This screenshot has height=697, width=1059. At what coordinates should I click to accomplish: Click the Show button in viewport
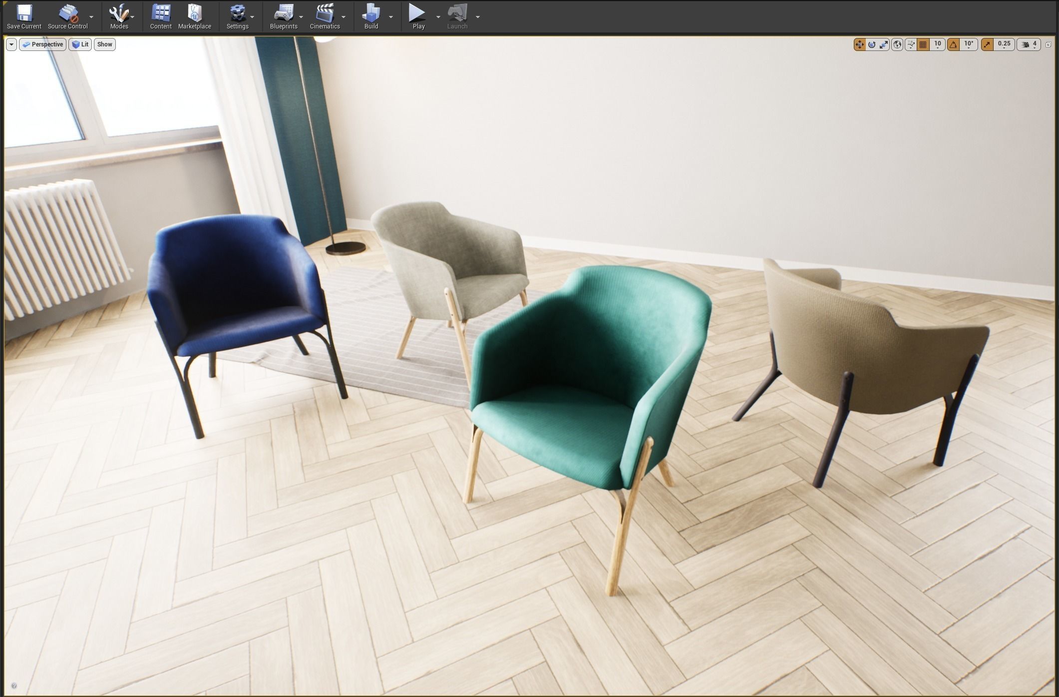click(104, 44)
